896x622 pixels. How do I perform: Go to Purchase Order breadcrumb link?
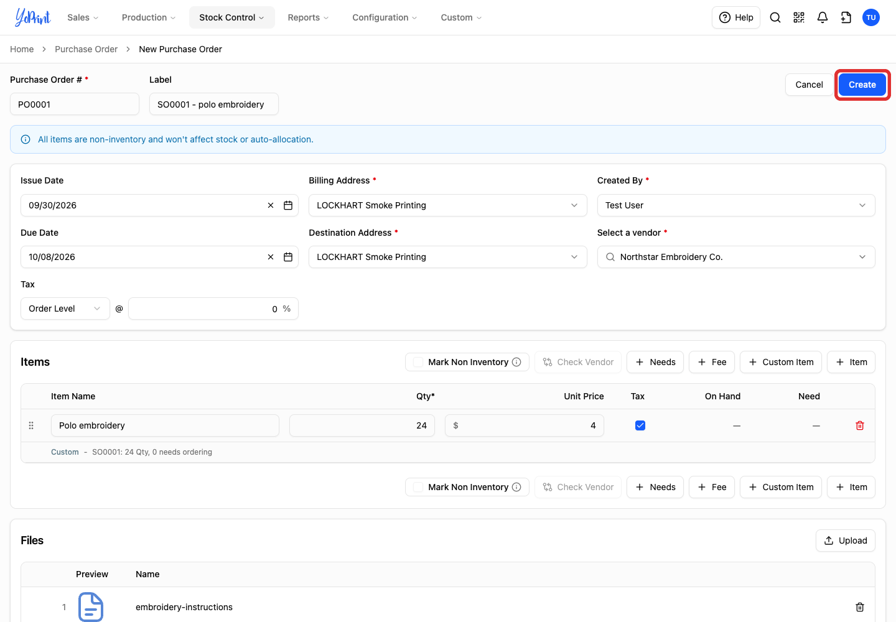(86, 49)
